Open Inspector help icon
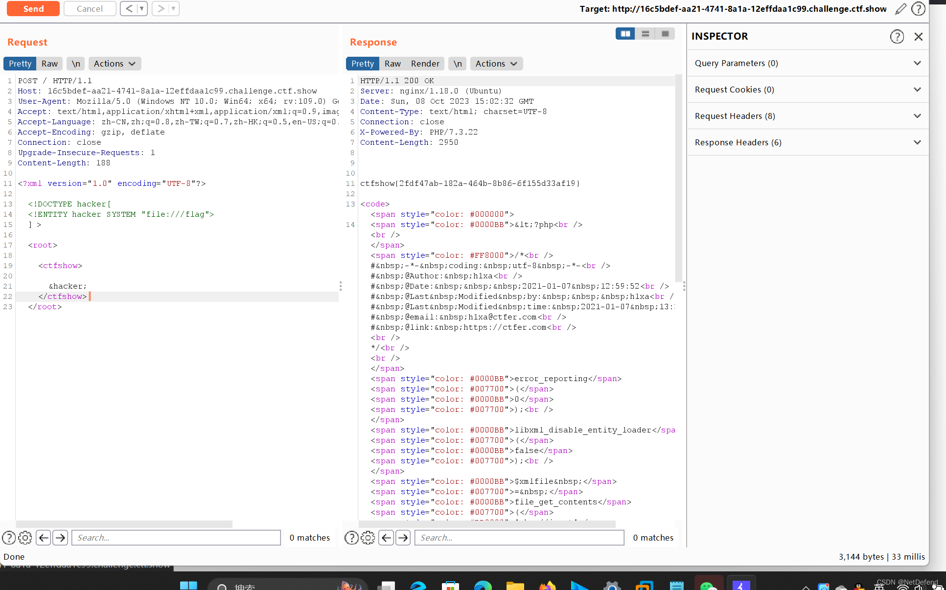This screenshot has height=590, width=946. pyautogui.click(x=897, y=37)
